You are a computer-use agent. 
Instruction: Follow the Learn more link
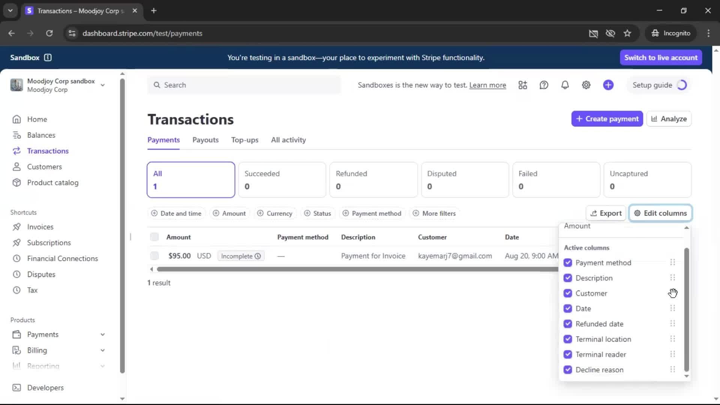point(487,85)
